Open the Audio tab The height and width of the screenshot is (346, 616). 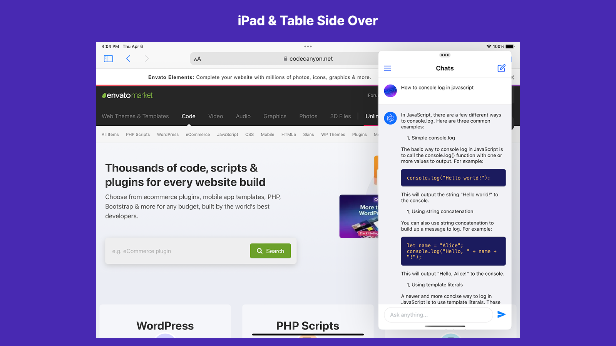pyautogui.click(x=243, y=116)
